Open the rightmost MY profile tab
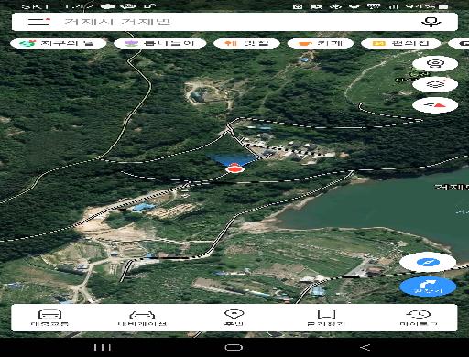469x357 pixels. point(419,318)
